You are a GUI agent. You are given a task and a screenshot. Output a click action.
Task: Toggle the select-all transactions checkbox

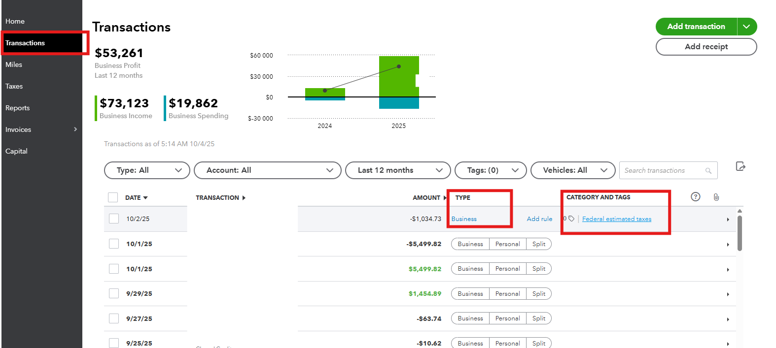point(113,197)
